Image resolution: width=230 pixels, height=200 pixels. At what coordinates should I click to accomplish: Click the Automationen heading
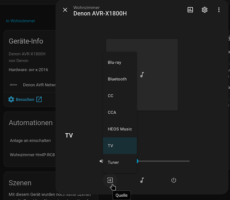31,123
